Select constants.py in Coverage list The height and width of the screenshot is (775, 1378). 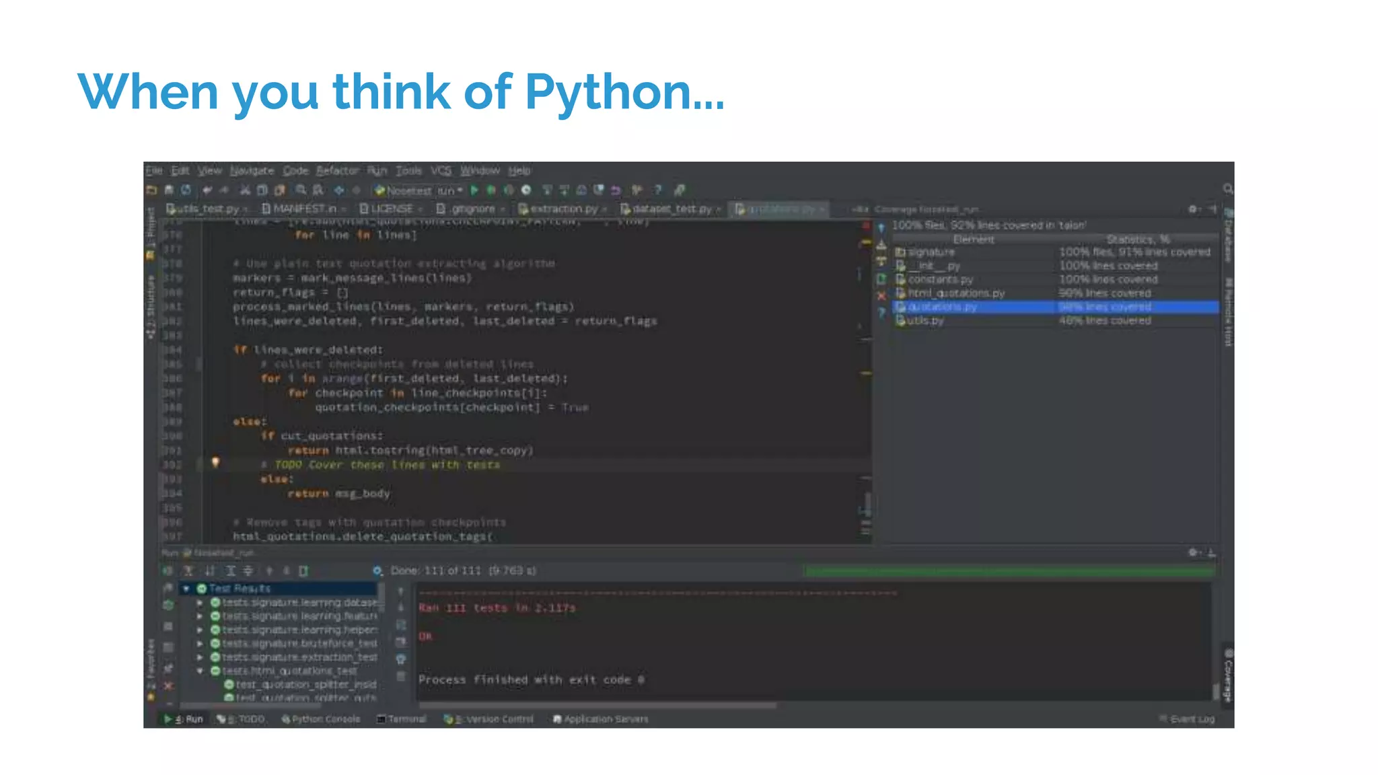[1056, 279]
